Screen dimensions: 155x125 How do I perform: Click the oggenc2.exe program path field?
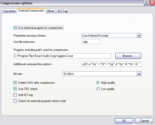(62, 56)
